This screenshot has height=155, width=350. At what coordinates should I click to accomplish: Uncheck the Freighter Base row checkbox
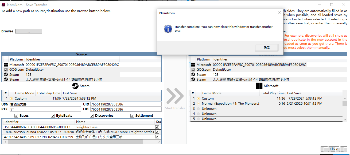click(x=157, y=127)
